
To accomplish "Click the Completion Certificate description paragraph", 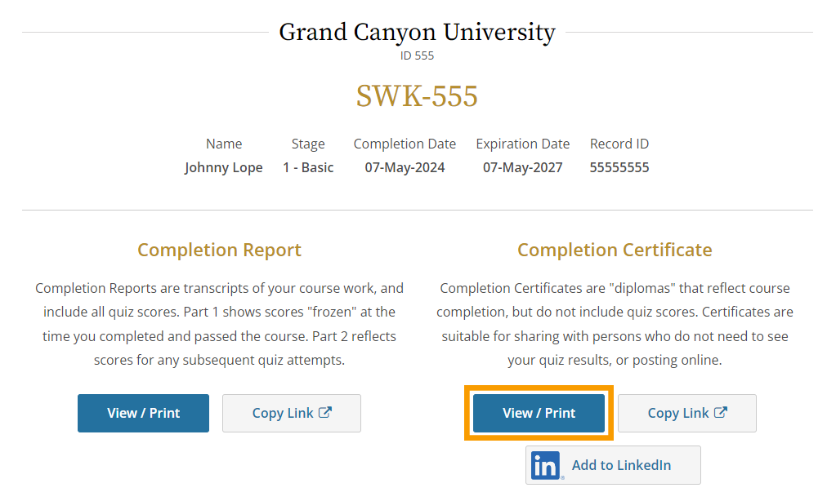I will [x=615, y=324].
